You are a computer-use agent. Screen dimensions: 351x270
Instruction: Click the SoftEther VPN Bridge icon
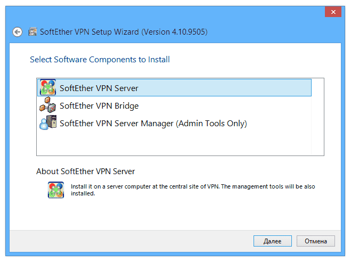point(47,105)
